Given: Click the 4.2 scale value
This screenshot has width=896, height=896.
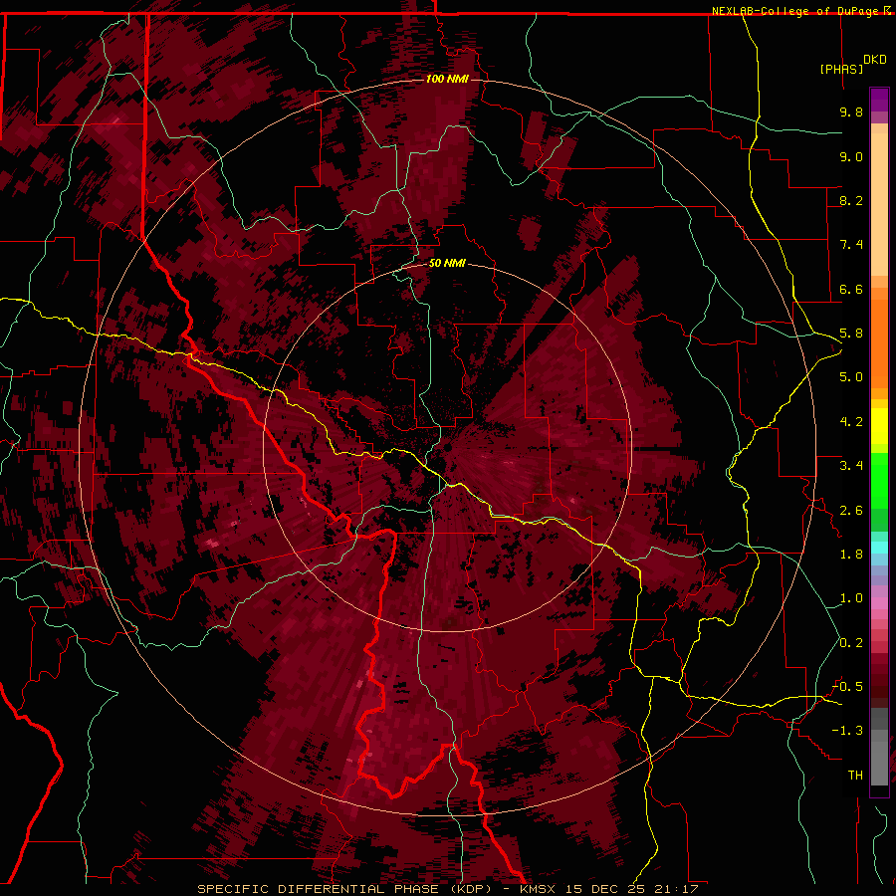Looking at the screenshot, I should (851, 422).
